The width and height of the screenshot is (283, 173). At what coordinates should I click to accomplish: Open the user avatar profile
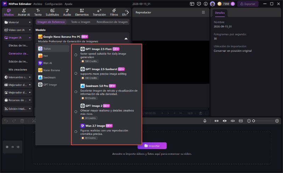click(213, 4)
